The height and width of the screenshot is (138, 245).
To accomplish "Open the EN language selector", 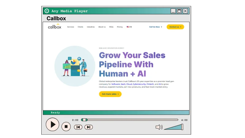I will (x=129, y=27).
